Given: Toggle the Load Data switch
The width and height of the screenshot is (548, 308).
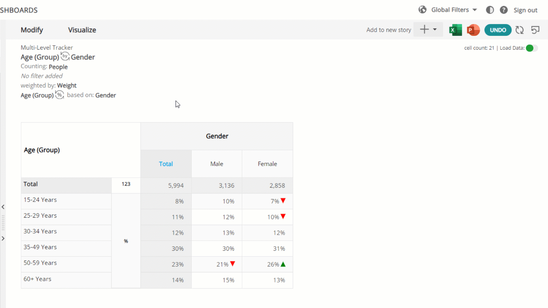Looking at the screenshot, I should coord(532,48).
